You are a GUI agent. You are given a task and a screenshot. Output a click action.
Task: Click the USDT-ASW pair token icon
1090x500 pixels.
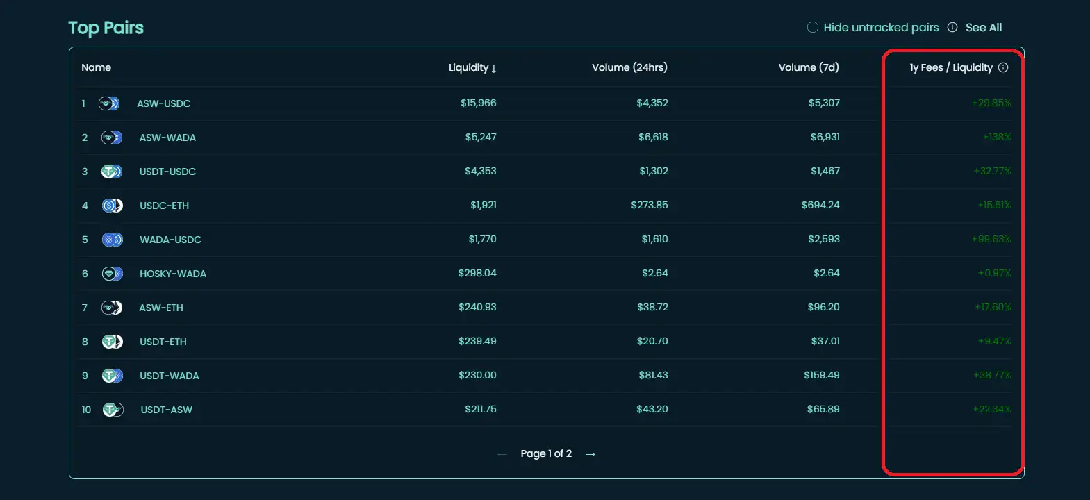click(113, 410)
